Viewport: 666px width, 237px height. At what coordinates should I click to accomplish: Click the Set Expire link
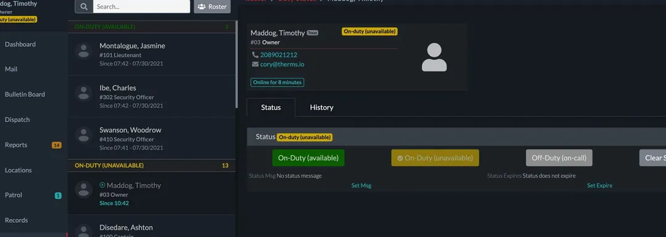click(600, 186)
